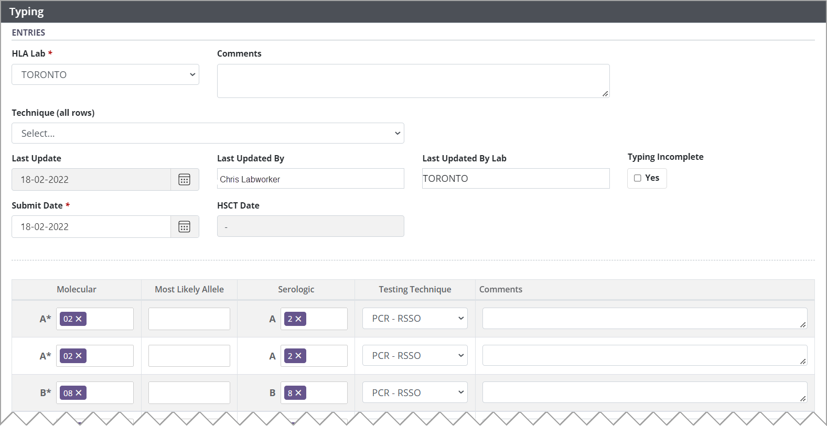The image size is (827, 426).
Task: Click the Submit Date field
Action: 91,227
